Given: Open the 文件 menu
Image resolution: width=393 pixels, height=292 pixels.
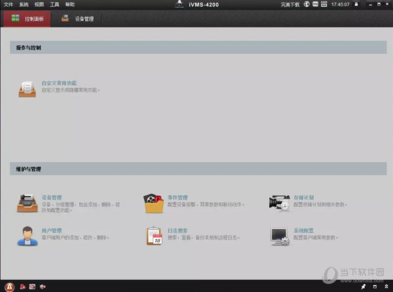Looking at the screenshot, I should point(9,5).
